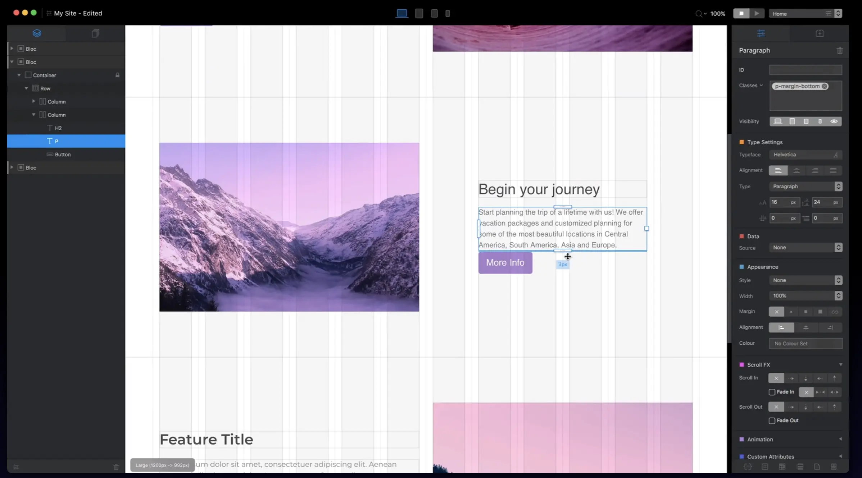Enable the Fade In checkbox

772,392
